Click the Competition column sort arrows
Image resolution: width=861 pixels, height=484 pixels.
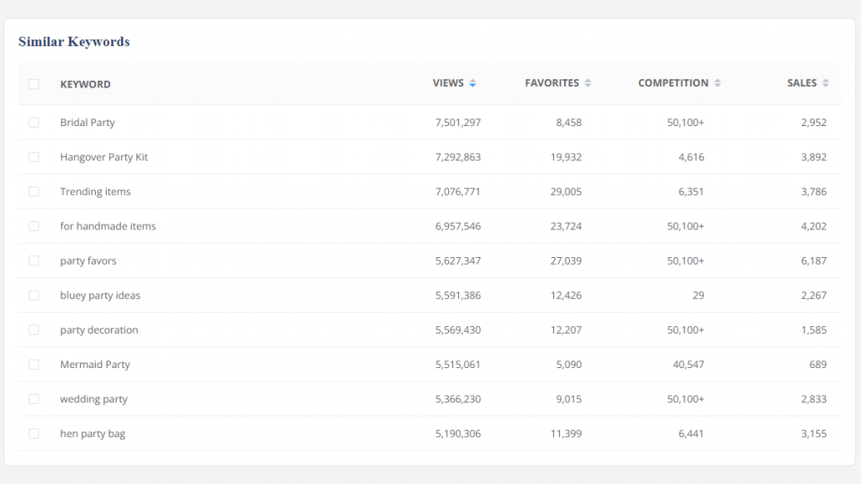(717, 83)
